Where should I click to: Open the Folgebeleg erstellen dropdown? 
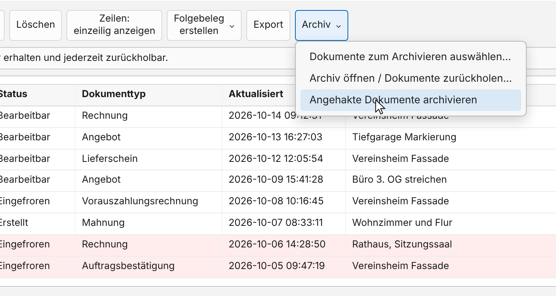point(204,25)
